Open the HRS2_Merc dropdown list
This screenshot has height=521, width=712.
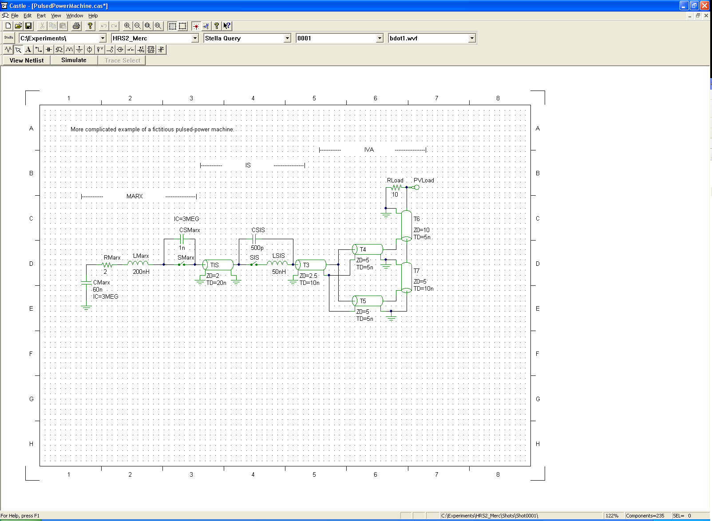coord(195,38)
